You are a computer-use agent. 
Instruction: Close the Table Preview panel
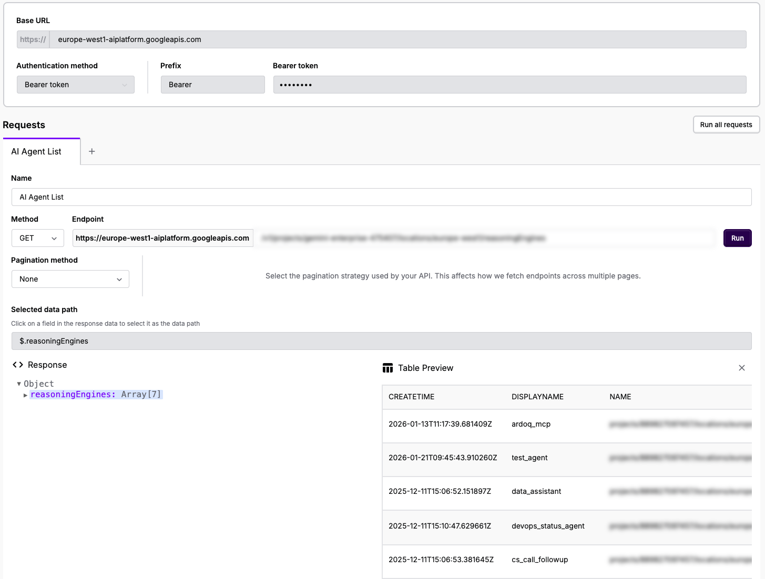coord(741,368)
